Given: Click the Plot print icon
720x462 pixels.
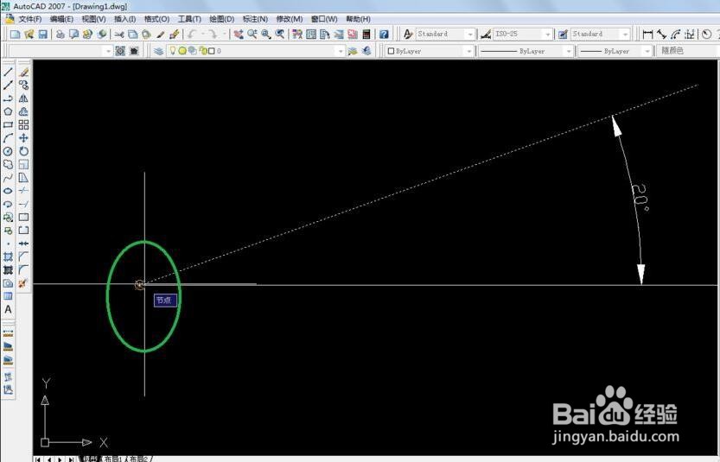Looking at the screenshot, I should pyautogui.click(x=61, y=35).
